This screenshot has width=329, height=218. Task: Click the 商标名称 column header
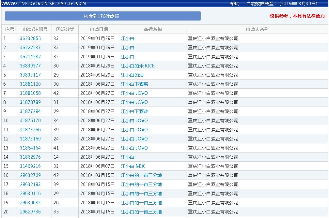(153, 29)
